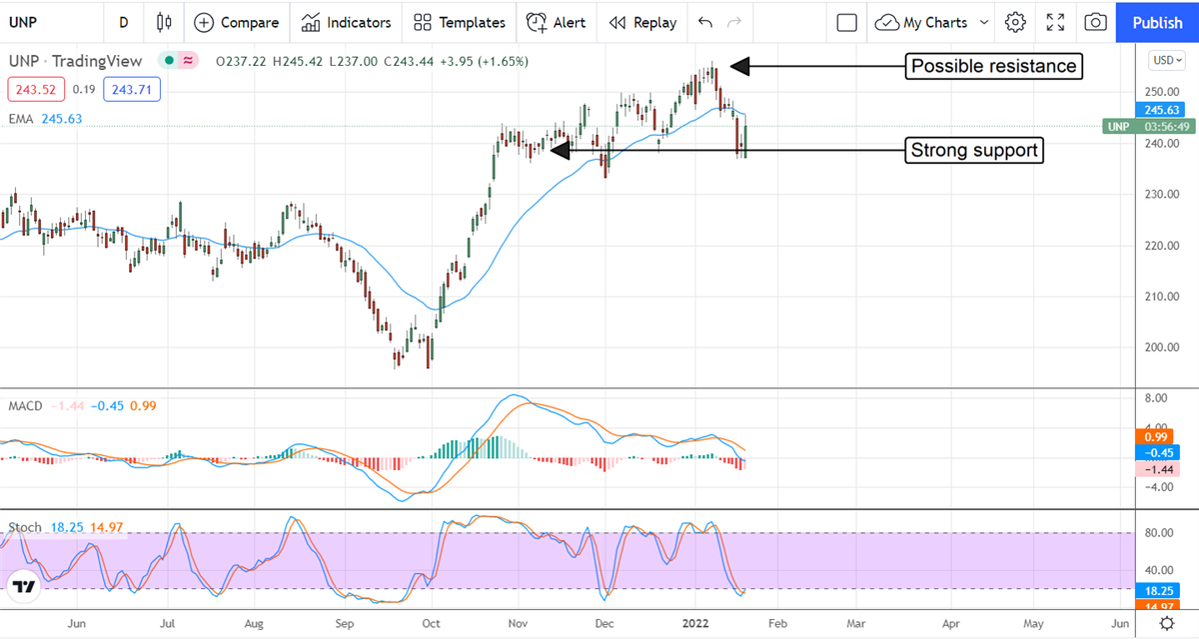Open the candlestick chart style selector
Viewport: 1199px width, 639px height.
[165, 22]
